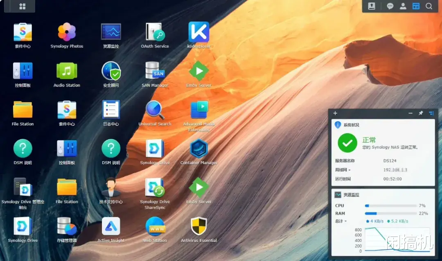This screenshot has width=442, height=261.
Task: Open OAuth Service
Action: tap(155, 36)
